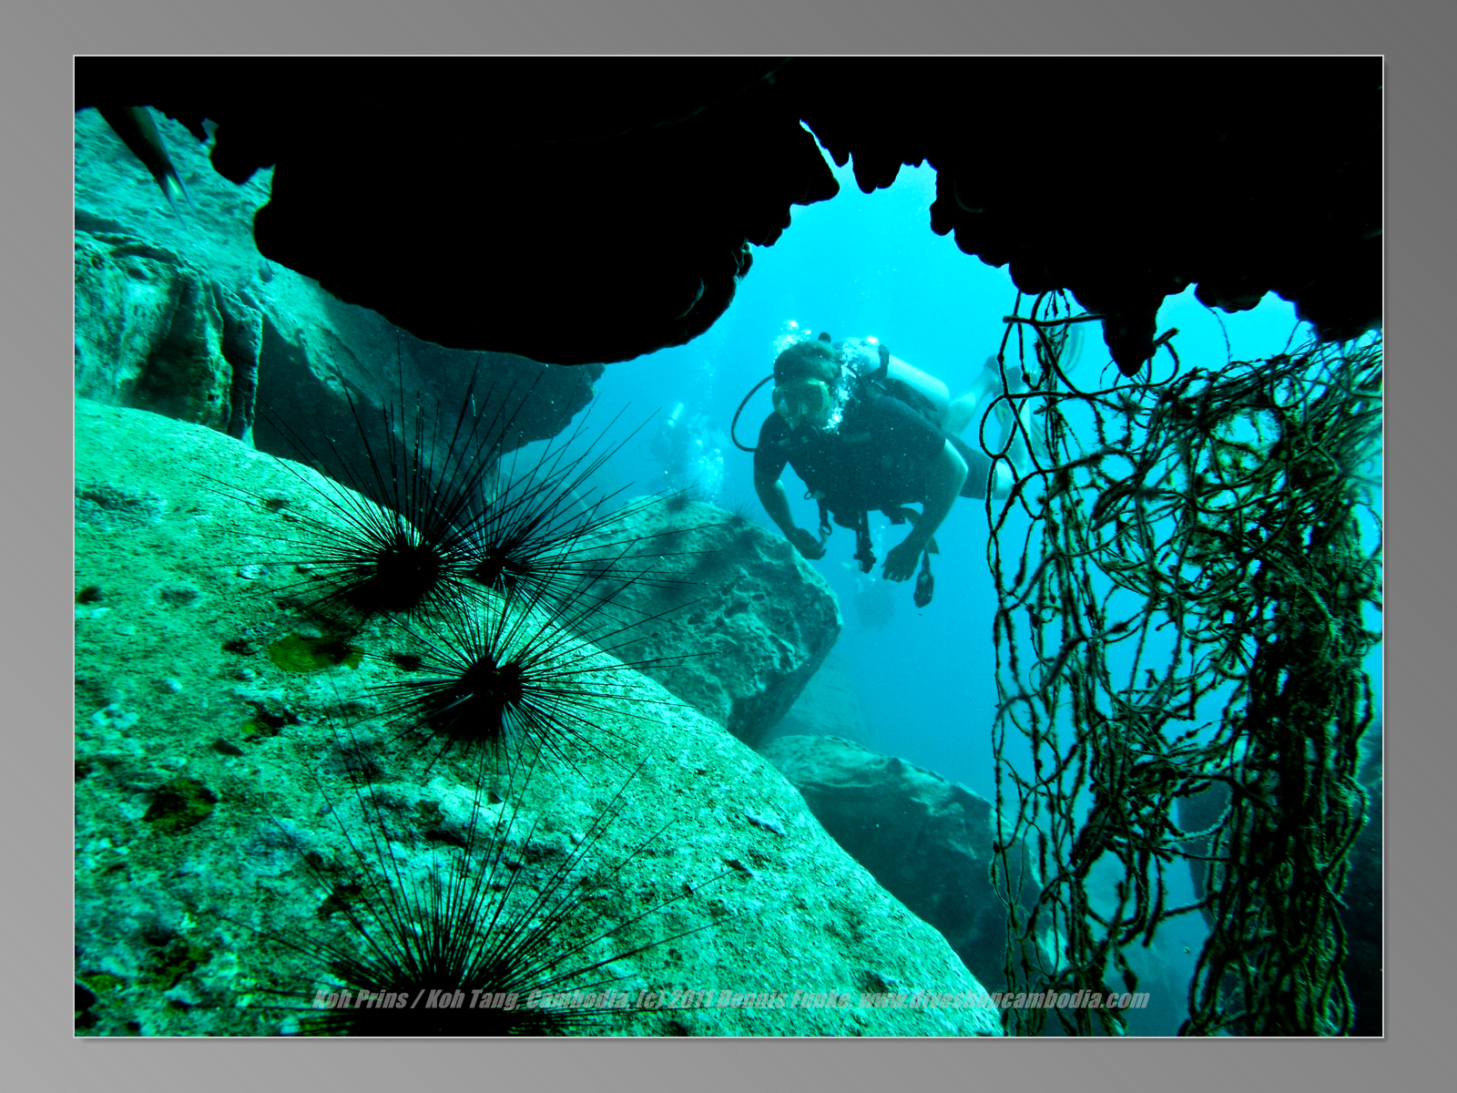This screenshot has height=1093, width=1457.
Task: Click the underwater scuba diver photo
Action: (x=728, y=546)
